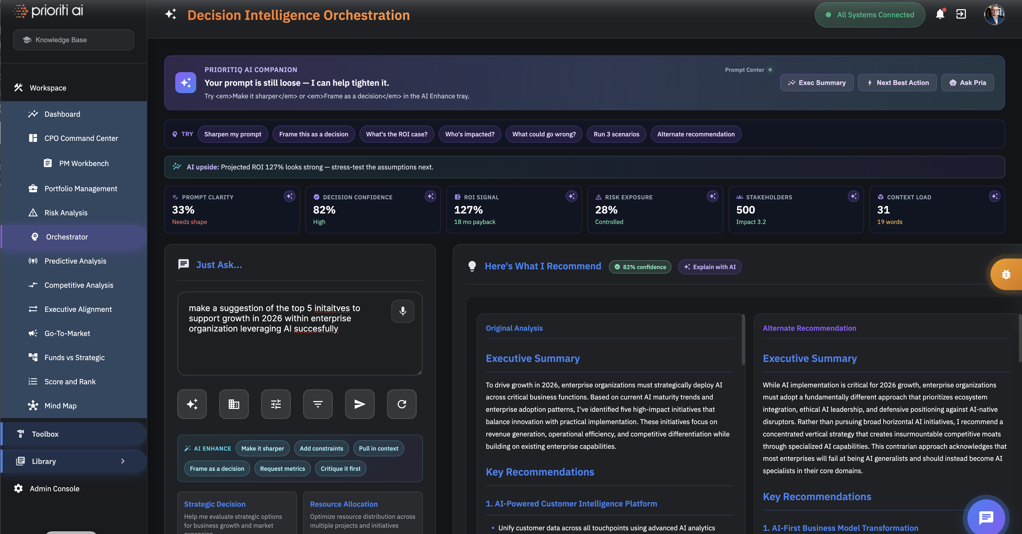This screenshot has height=534, width=1022.
Task: Click the Original Analysis panel scrollbar
Action: [743, 340]
